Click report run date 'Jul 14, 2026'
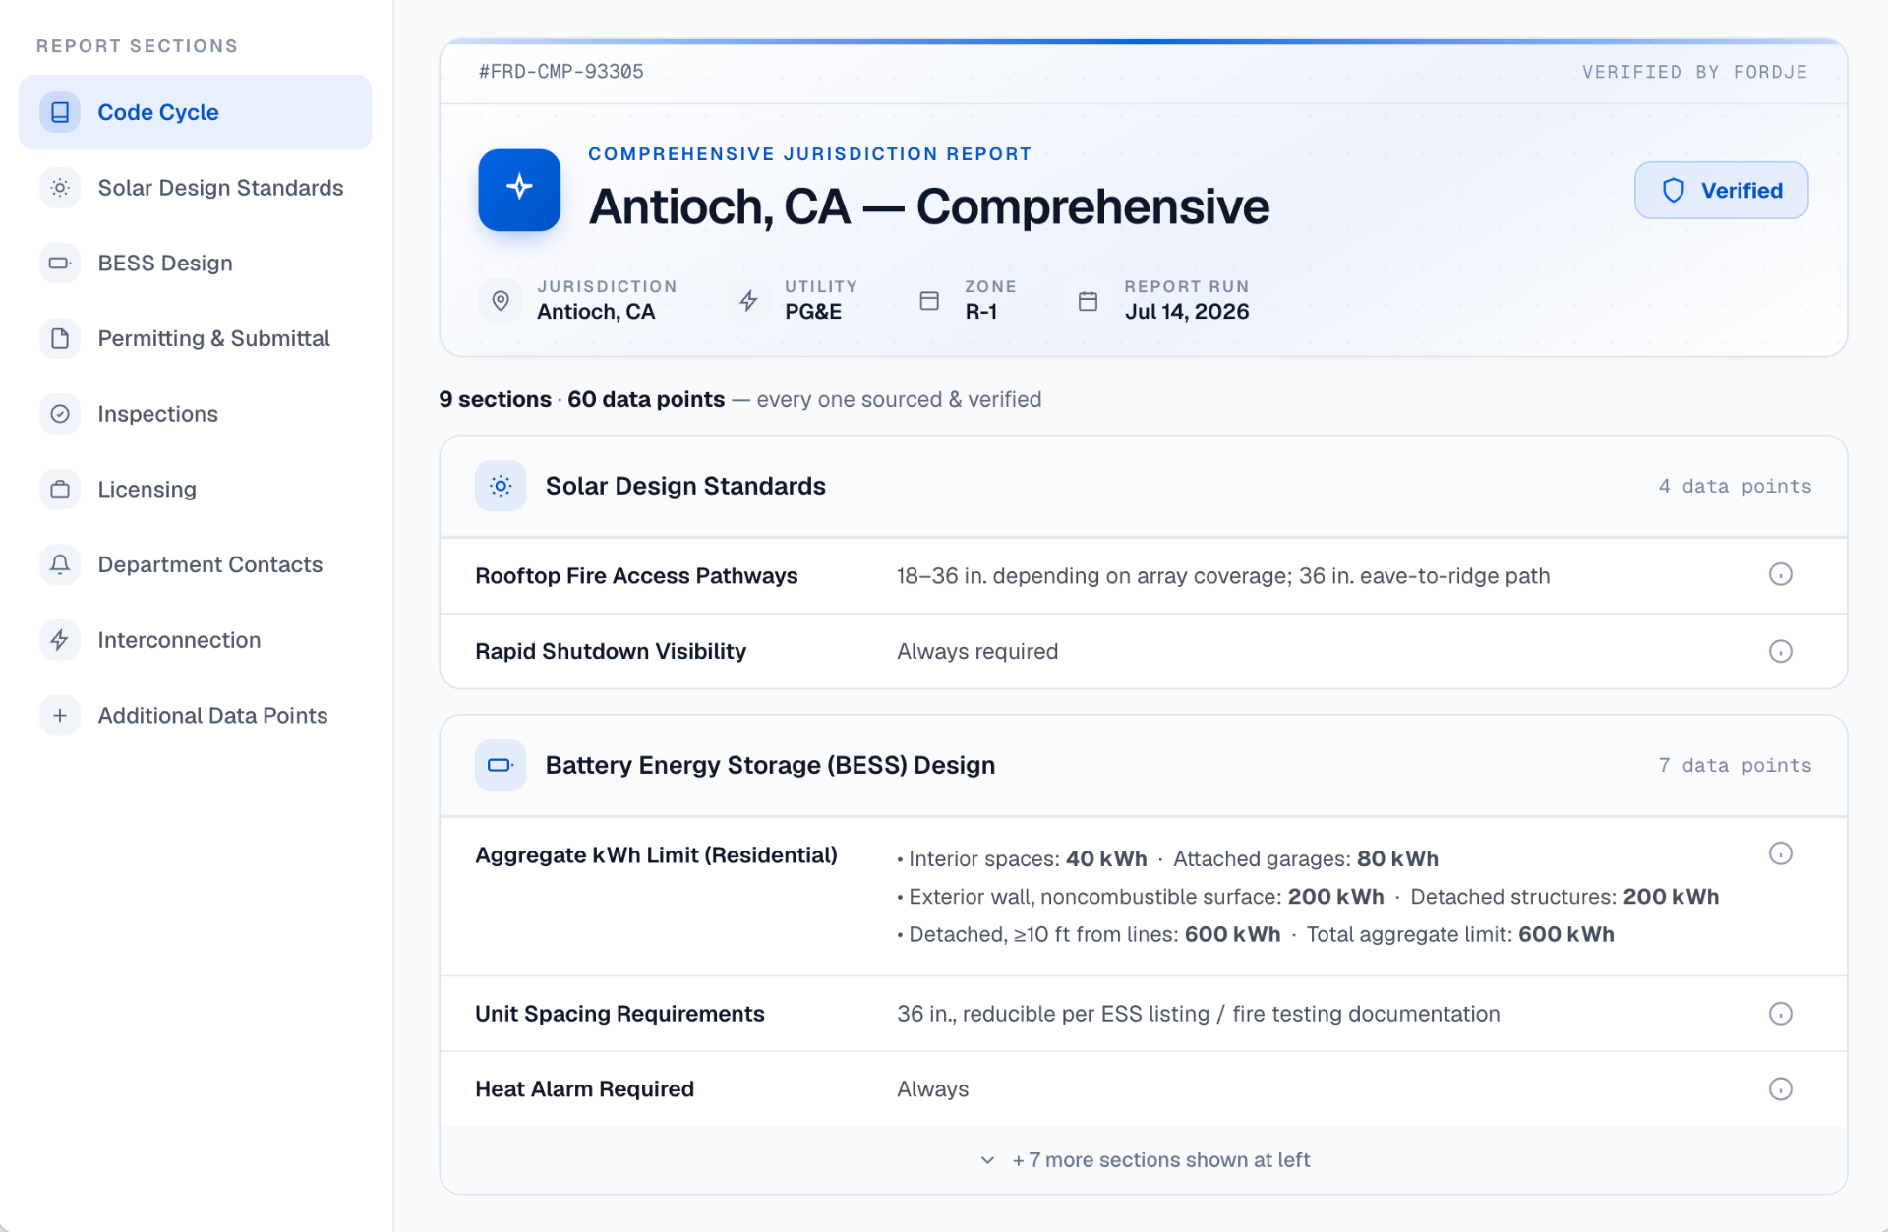 tap(1187, 312)
